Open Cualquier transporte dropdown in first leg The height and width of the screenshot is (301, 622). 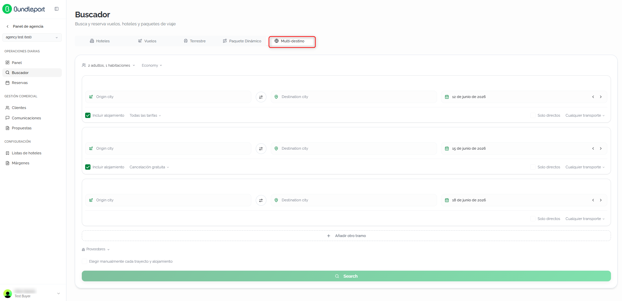tap(585, 115)
